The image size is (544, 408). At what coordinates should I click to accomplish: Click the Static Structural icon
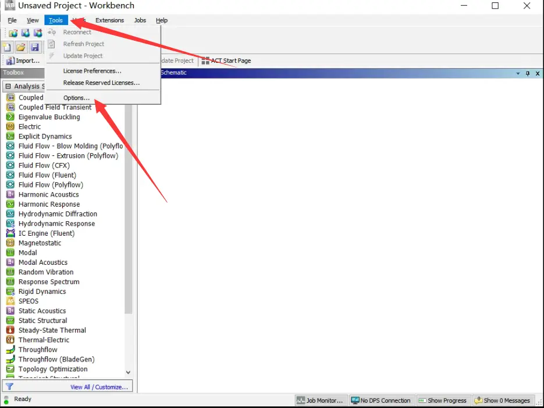pyautogui.click(x=10, y=321)
